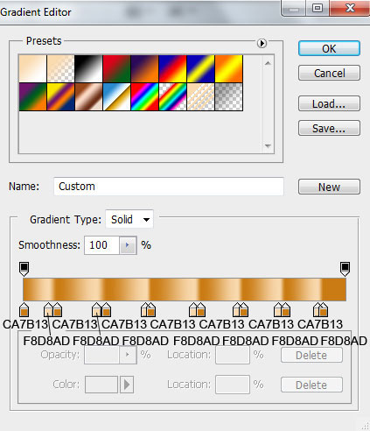370x431 pixels.
Task: Pick the Copper gradient preset
Action: [88, 96]
